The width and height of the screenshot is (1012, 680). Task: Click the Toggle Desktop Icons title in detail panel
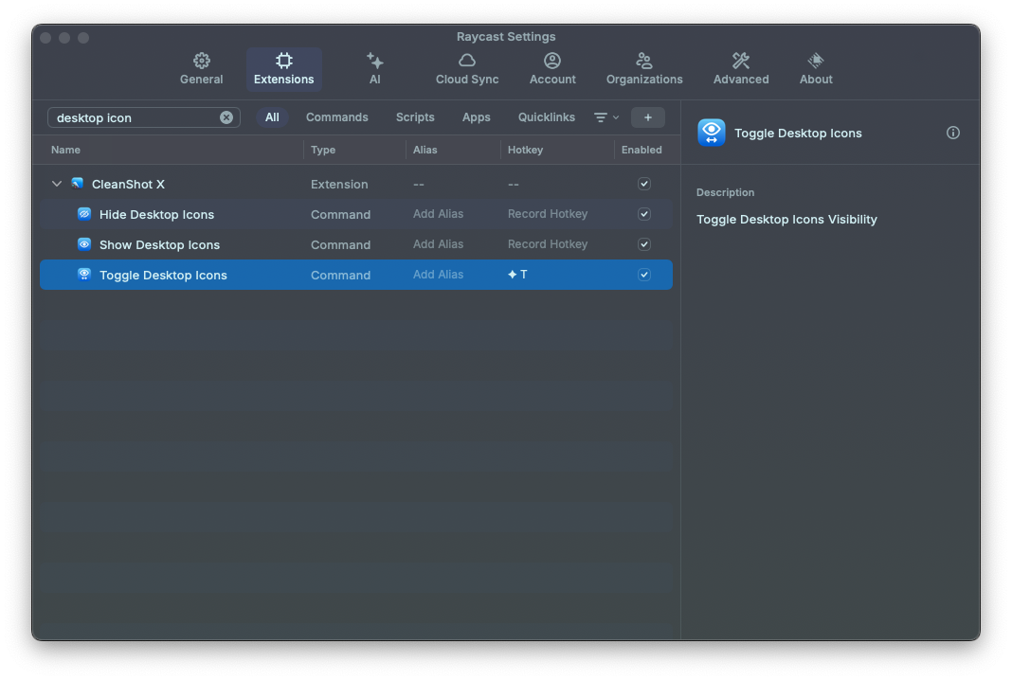tap(798, 133)
